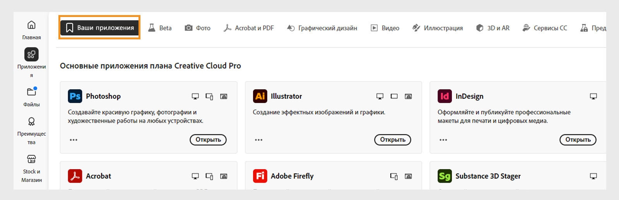619x200 pixels.
Task: Click the heading Основные приложения плана Creative Cloud Pro
Action: pos(150,66)
